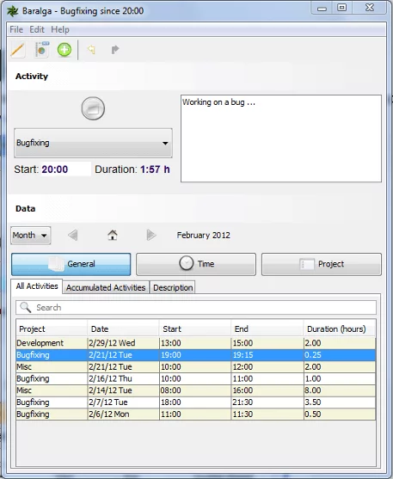Toggle the General view button
The width and height of the screenshot is (393, 479).
[71, 264]
